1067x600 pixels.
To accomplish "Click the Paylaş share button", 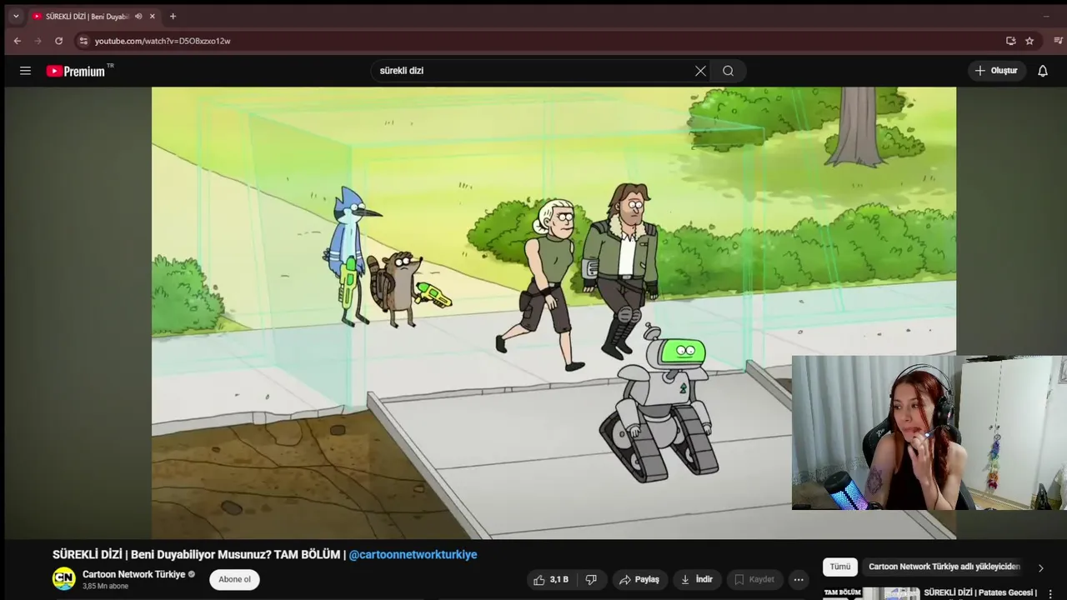I will click(x=639, y=579).
